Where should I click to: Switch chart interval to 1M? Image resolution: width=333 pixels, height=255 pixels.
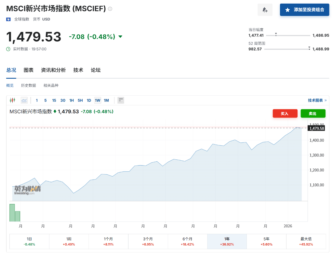pyautogui.click(x=106, y=100)
